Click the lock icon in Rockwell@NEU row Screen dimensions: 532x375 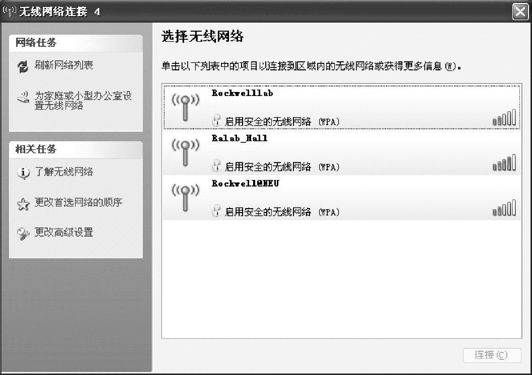pos(216,211)
